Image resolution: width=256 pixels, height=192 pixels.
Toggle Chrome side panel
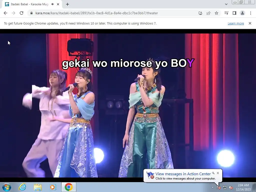click(x=234, y=13)
